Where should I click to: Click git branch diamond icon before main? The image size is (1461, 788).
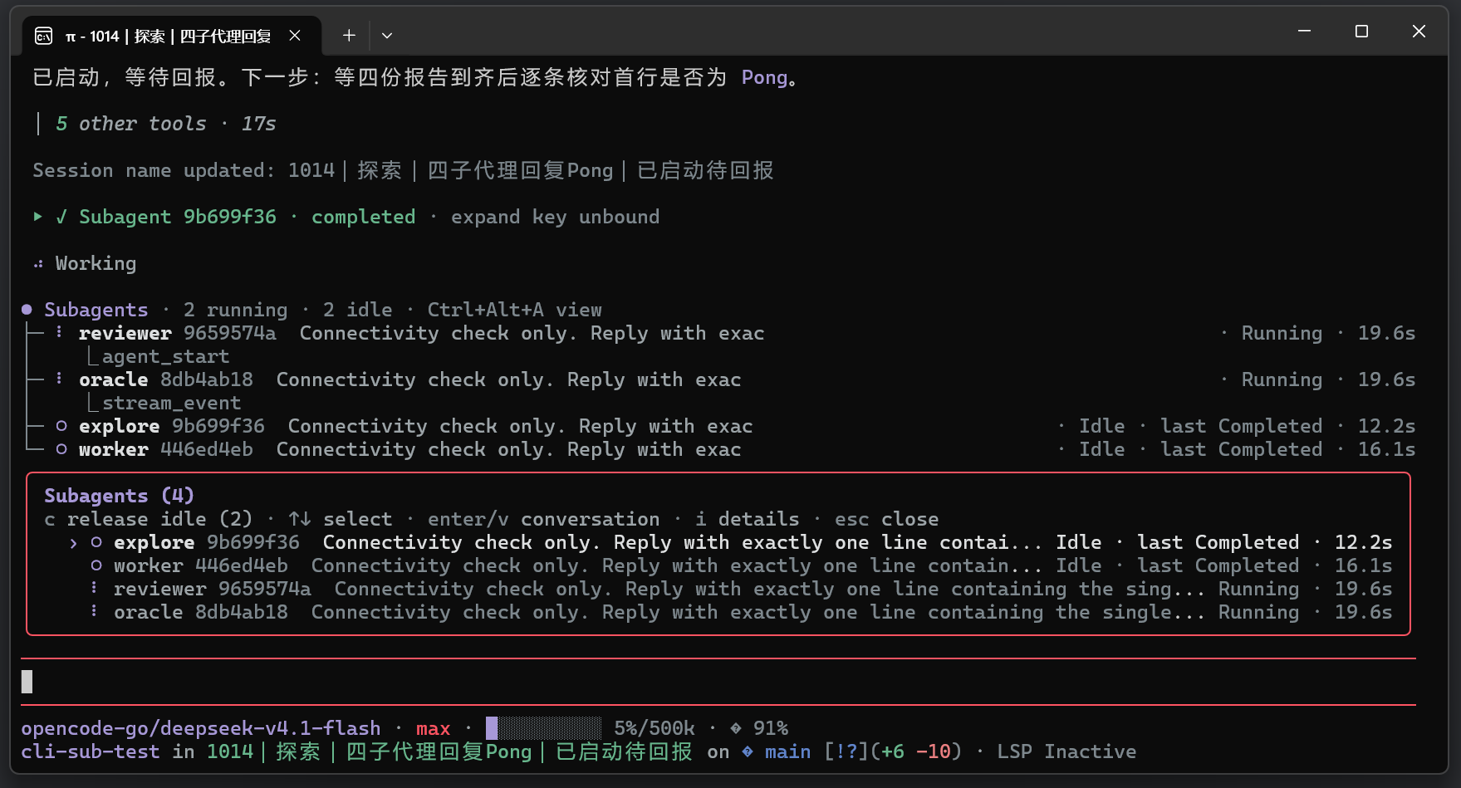748,751
